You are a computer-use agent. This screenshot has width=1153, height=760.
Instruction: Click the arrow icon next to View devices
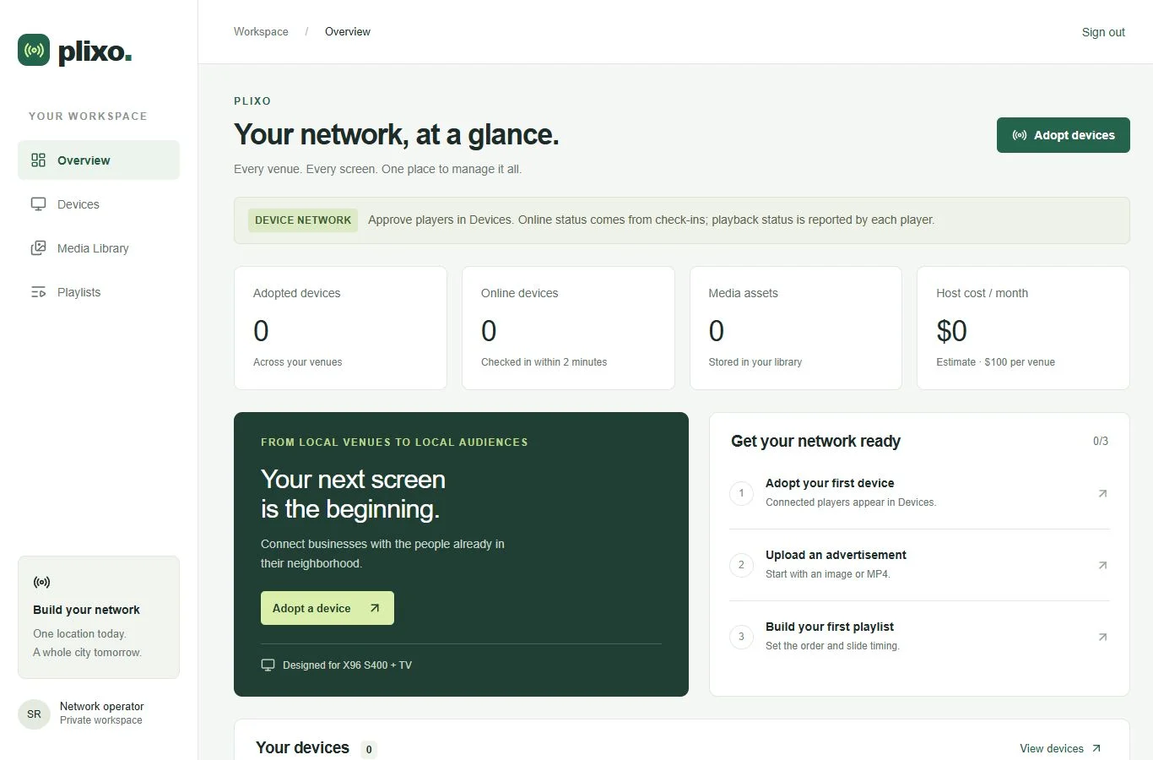[x=1096, y=748]
